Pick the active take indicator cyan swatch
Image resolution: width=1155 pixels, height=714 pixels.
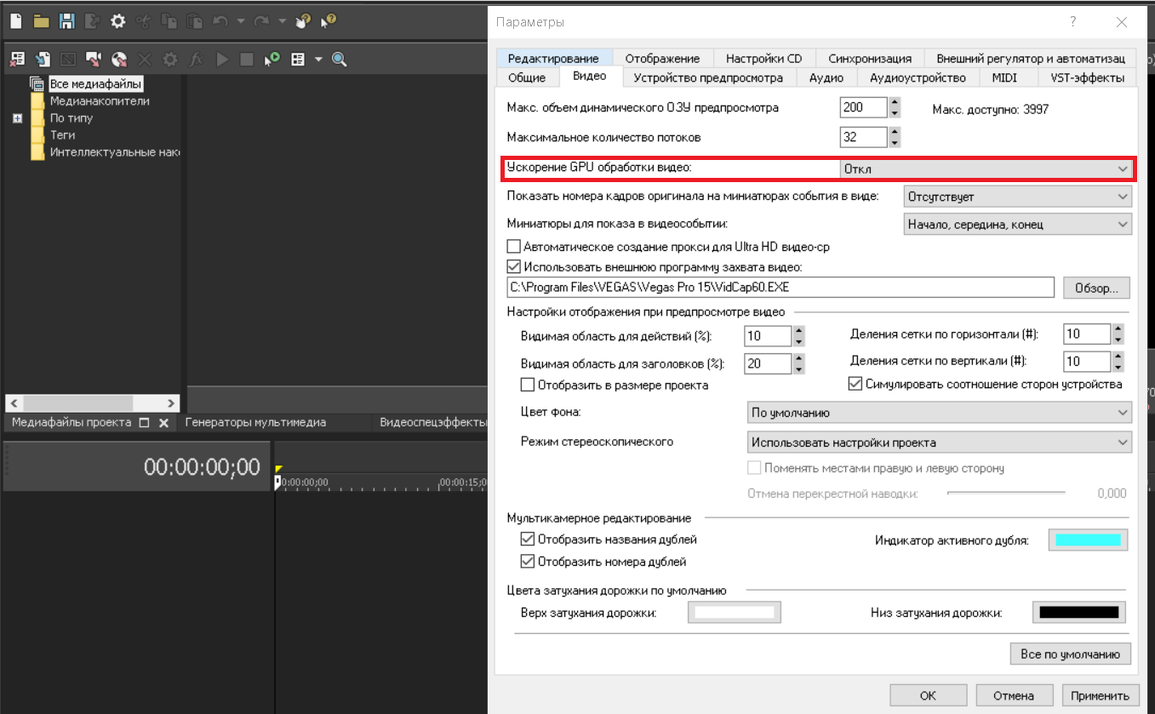(x=1088, y=540)
